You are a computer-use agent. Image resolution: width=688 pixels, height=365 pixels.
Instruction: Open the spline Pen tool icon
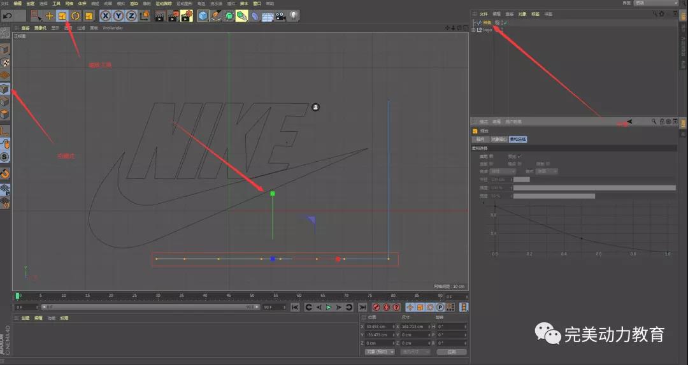tap(216, 15)
